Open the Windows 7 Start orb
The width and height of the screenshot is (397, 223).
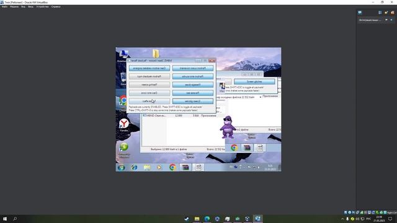pos(122,167)
